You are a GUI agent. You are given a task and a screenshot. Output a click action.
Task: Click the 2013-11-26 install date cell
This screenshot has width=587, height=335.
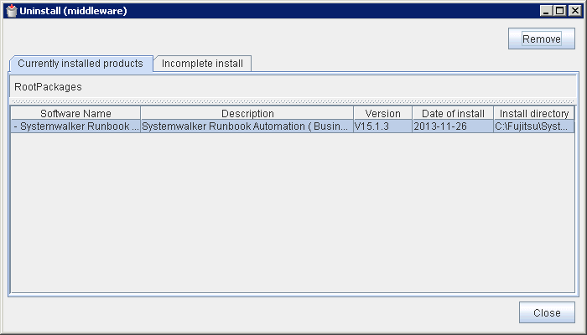pos(453,126)
